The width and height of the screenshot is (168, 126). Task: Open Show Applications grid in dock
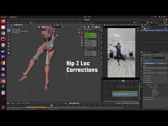(3, 107)
